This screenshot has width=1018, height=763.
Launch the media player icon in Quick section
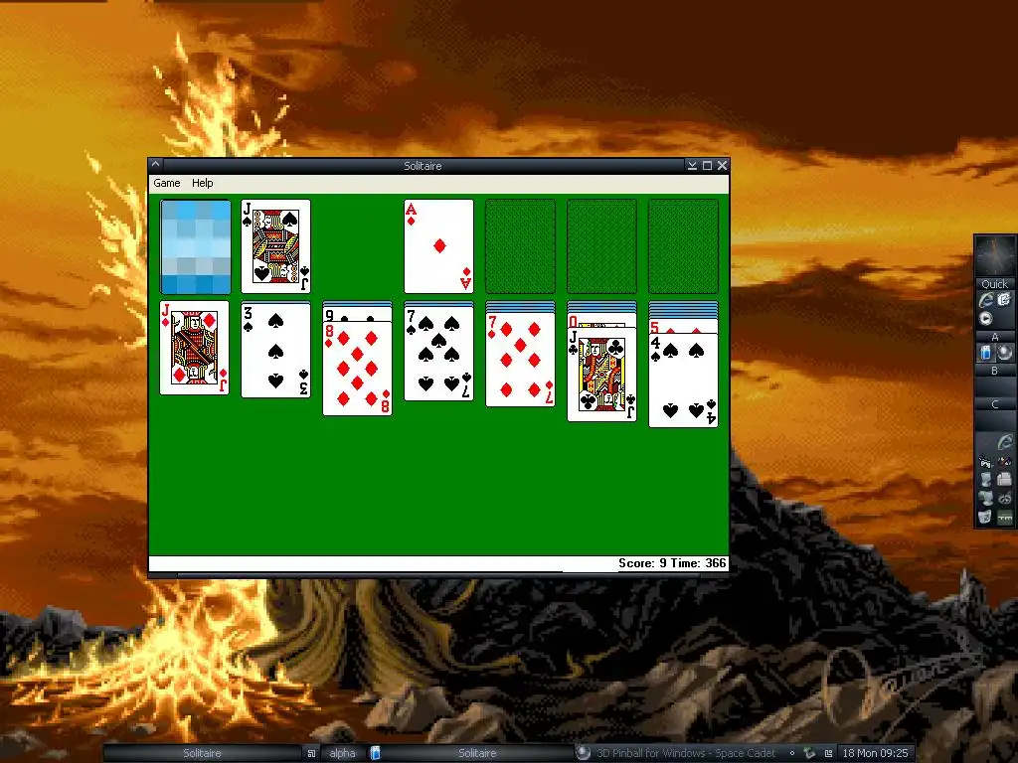986,319
